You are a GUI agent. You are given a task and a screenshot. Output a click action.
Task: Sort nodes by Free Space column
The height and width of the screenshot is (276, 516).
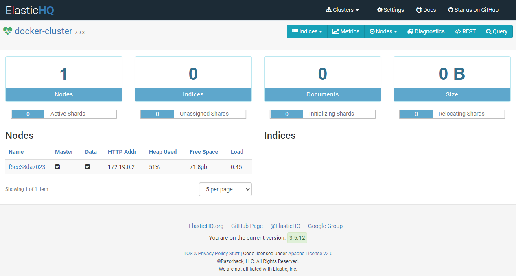[x=204, y=152]
